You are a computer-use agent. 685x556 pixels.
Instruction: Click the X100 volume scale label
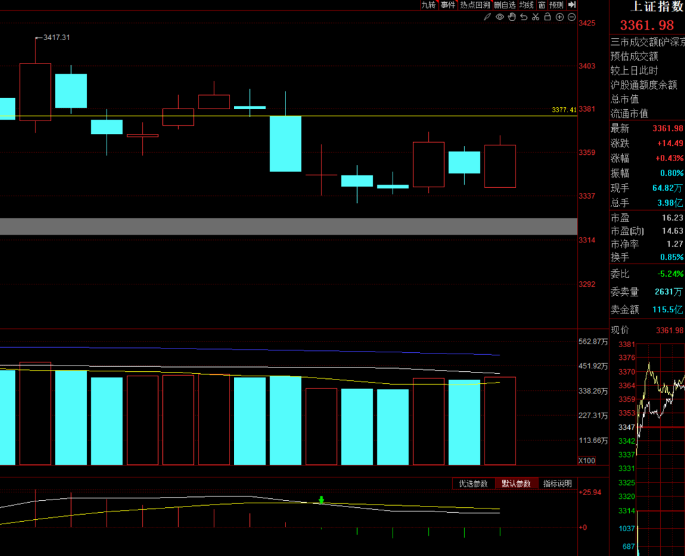(x=587, y=461)
